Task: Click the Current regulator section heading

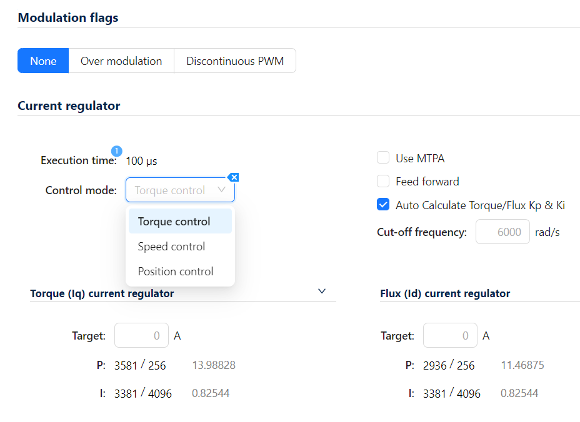Action: pos(69,105)
